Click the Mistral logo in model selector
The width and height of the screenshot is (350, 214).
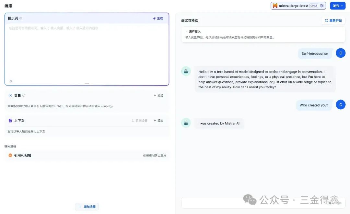click(275, 6)
